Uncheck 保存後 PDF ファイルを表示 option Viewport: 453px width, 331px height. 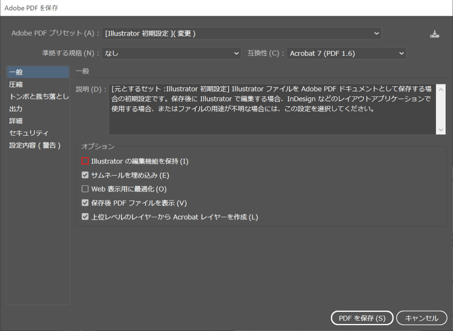click(85, 203)
